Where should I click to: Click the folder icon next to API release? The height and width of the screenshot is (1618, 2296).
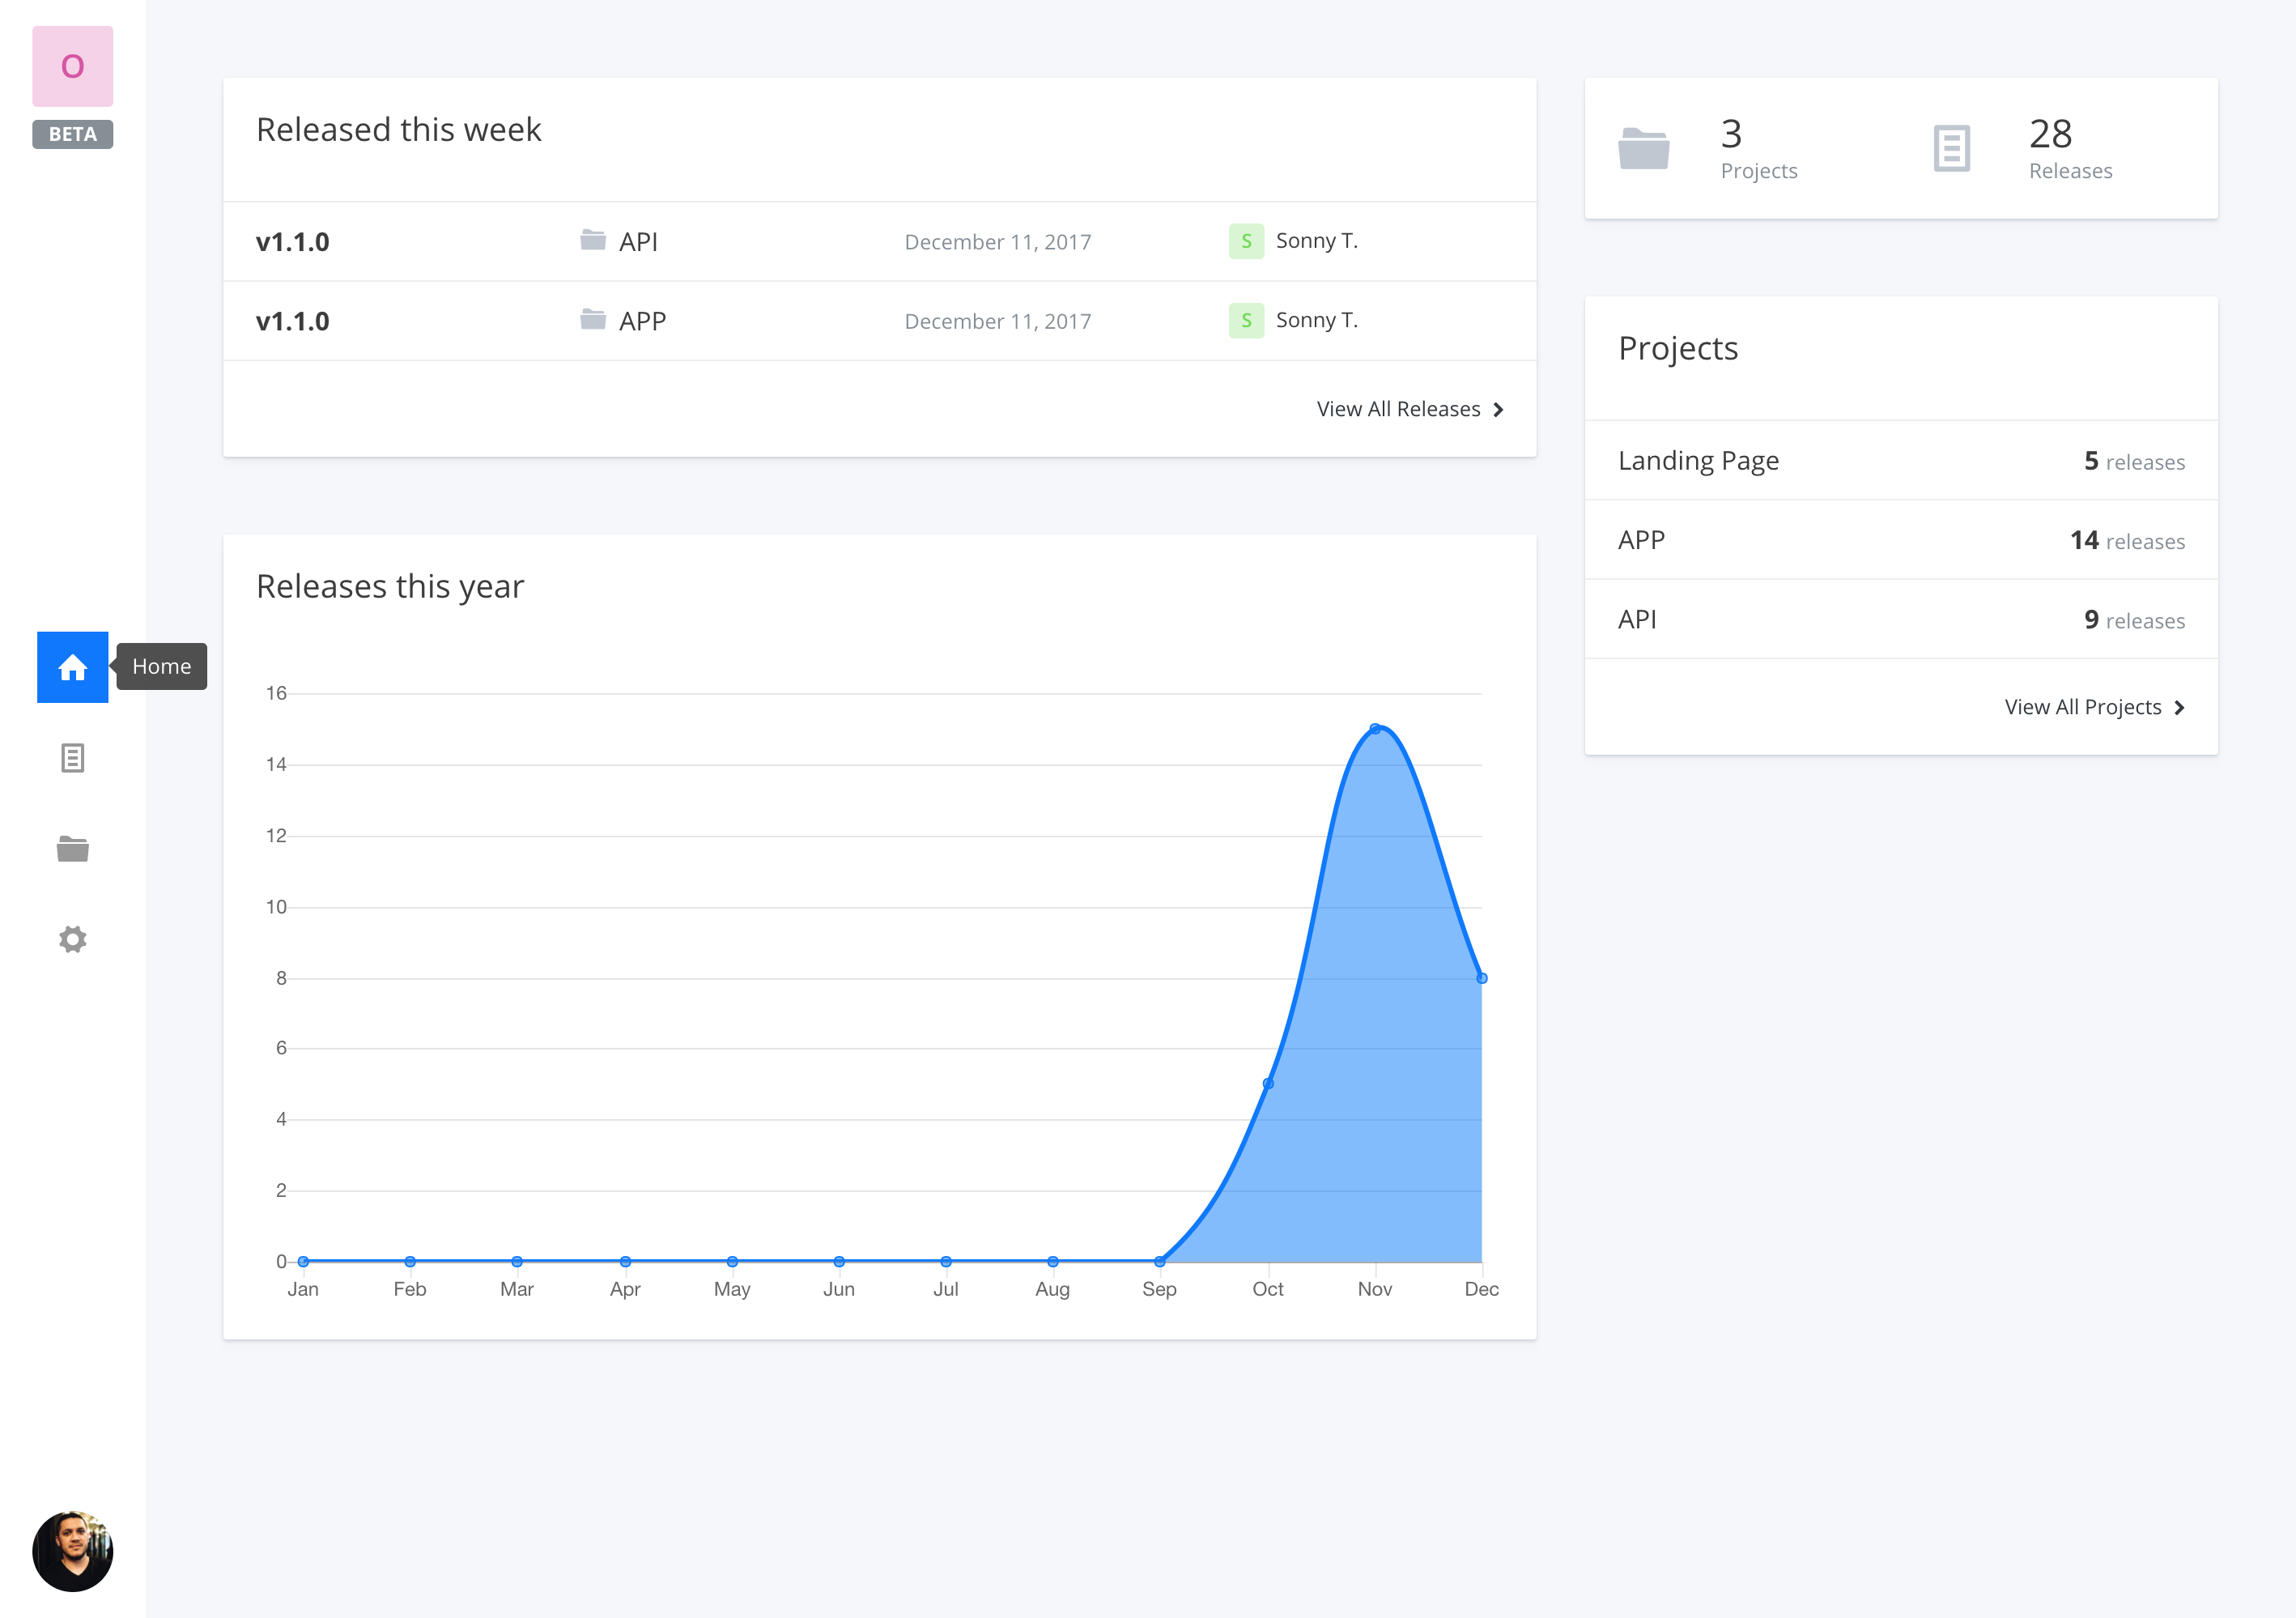pos(593,240)
